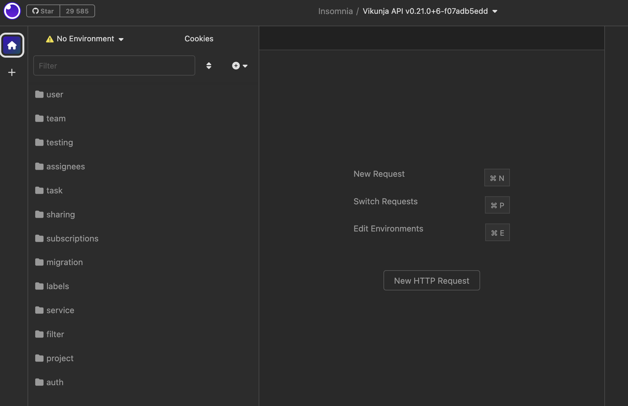This screenshot has width=628, height=406.
Task: Click the subscriptions folder icon
Action: coord(39,238)
